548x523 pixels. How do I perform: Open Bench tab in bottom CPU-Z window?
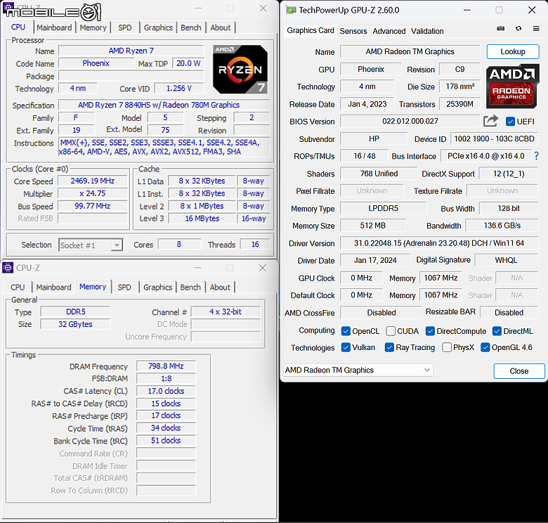click(x=190, y=288)
